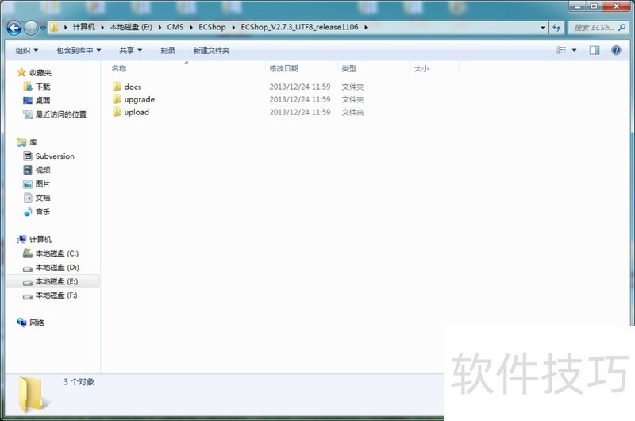Click the upload folder name
Image resolution: width=635 pixels, height=421 pixels.
click(x=137, y=112)
